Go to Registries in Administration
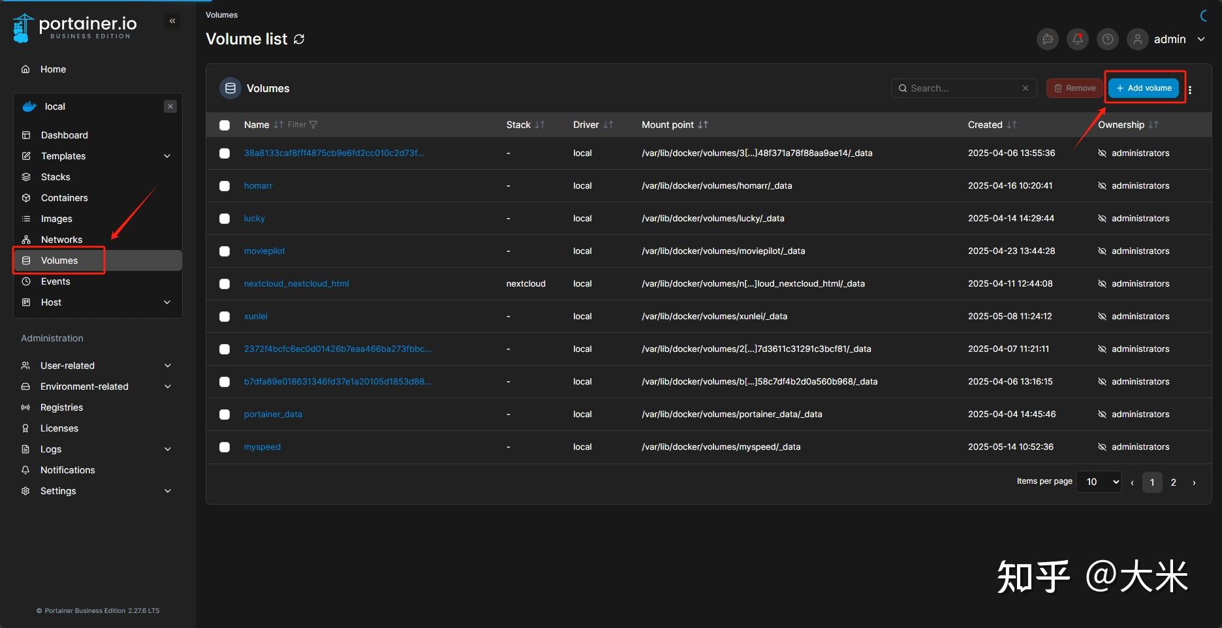This screenshot has height=628, width=1222. [x=61, y=407]
